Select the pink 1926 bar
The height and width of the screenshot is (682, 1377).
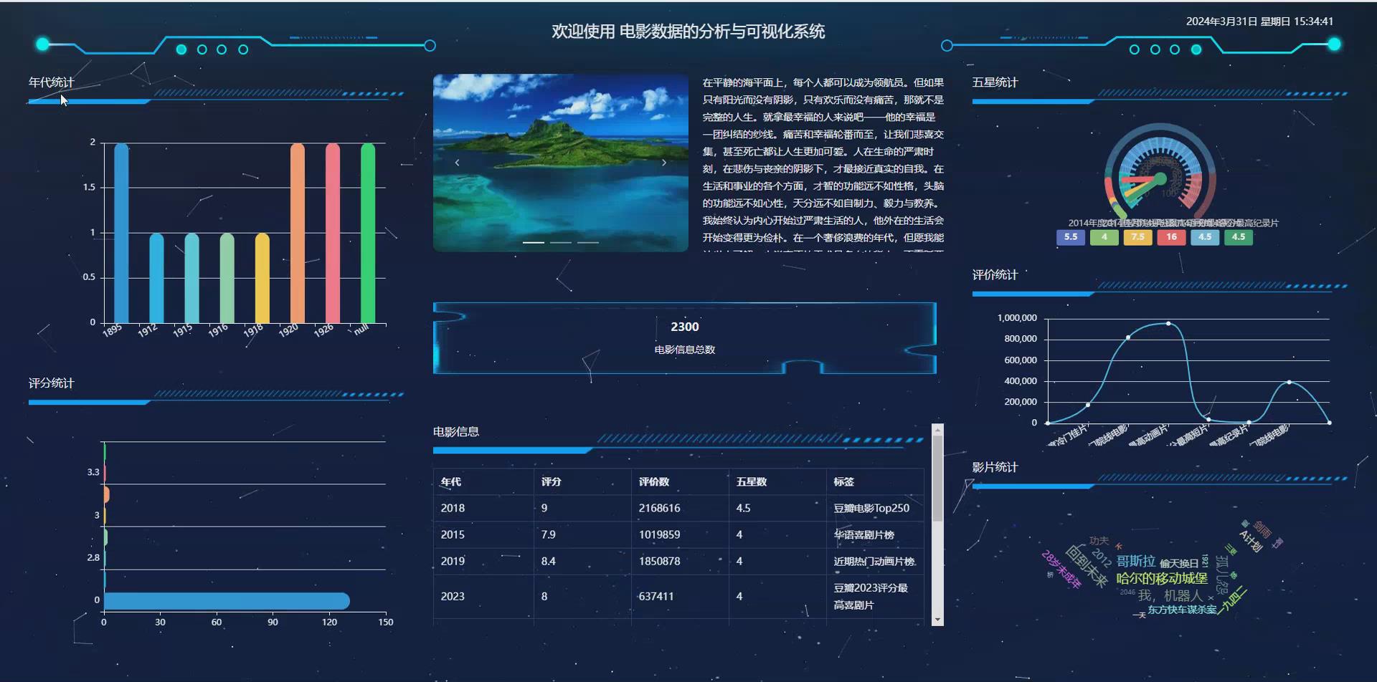[x=333, y=233]
